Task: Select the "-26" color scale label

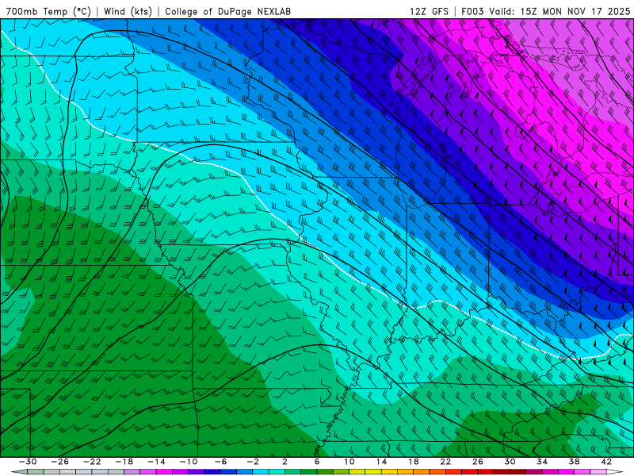Action: tap(60, 462)
